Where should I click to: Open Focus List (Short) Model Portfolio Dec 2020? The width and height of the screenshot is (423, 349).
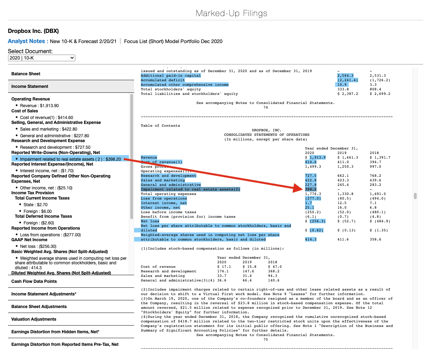173,41
